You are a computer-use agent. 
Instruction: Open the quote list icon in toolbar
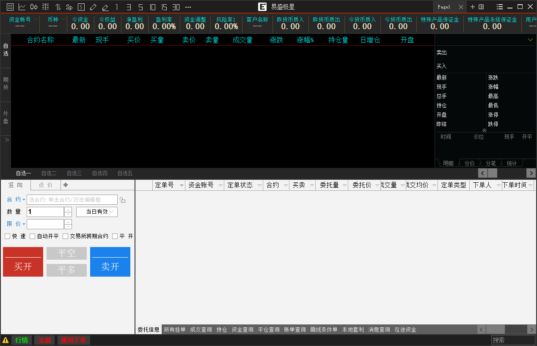10,7
